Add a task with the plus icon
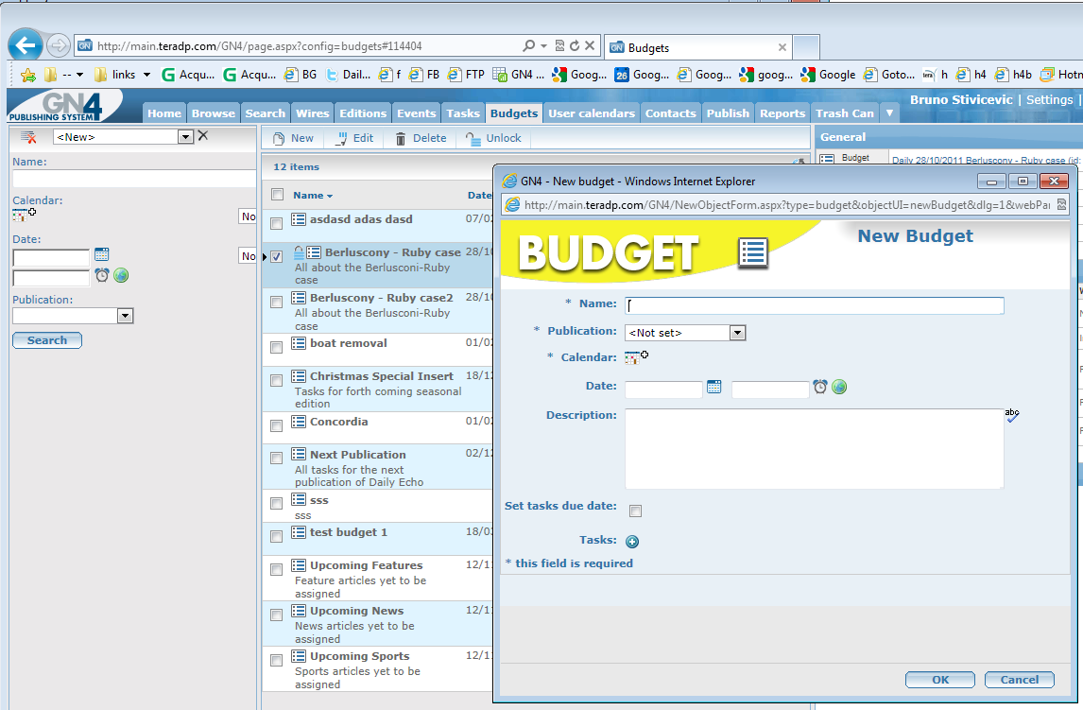 coord(632,542)
